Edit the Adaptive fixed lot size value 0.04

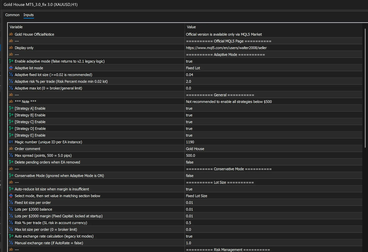[x=190, y=75]
